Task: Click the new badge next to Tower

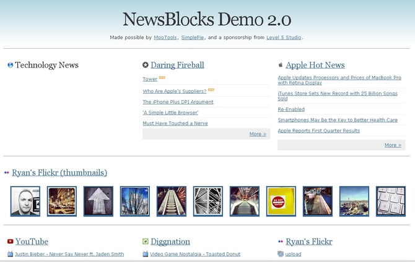Action: point(162,78)
